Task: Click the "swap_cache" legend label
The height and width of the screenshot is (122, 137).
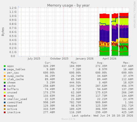Action: [15, 76]
